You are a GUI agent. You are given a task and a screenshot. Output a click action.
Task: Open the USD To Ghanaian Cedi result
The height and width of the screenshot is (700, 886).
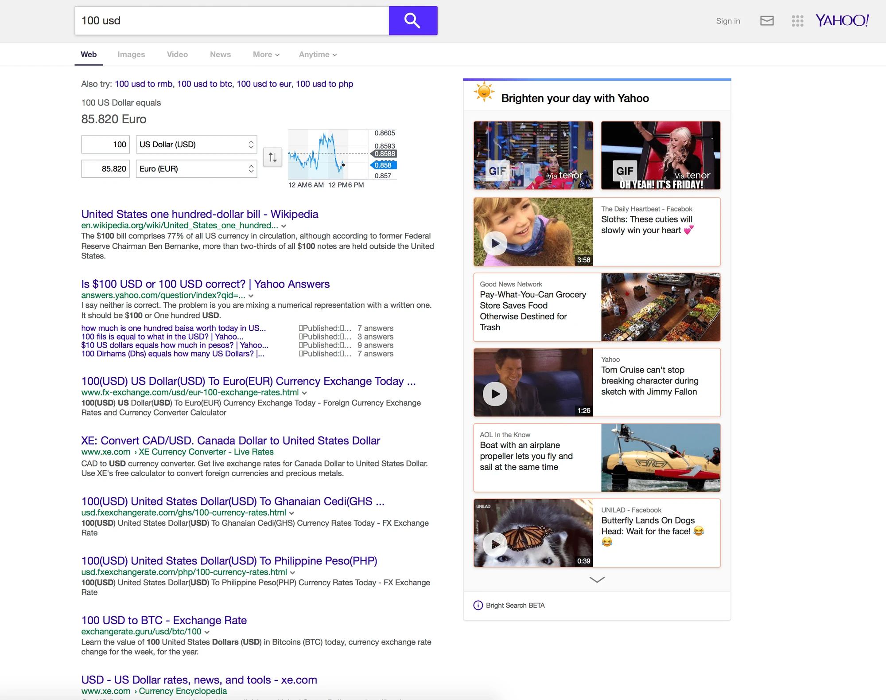(233, 501)
